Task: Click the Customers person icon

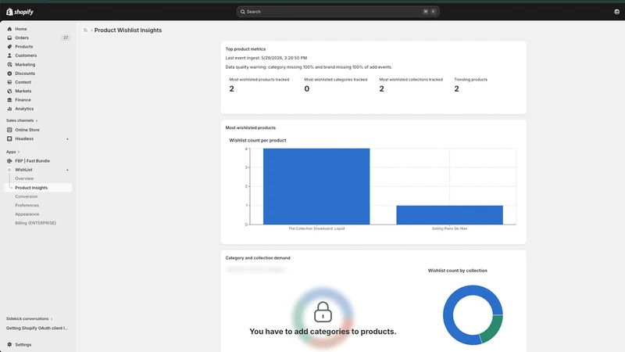Action: 9,56
